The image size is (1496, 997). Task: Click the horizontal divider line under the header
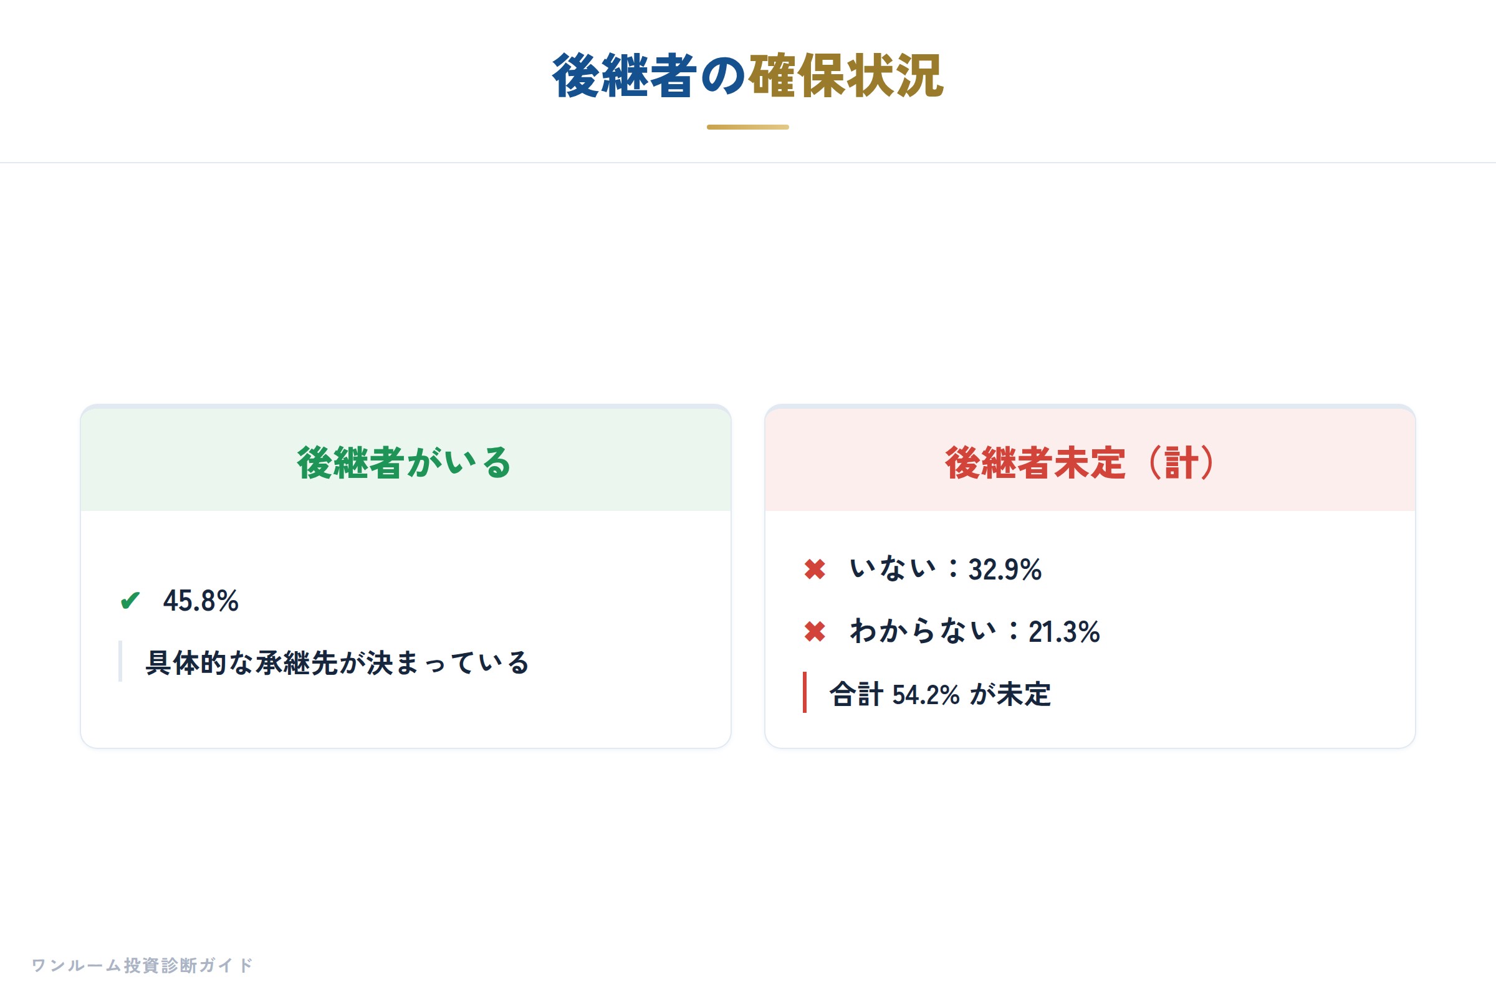click(x=748, y=163)
